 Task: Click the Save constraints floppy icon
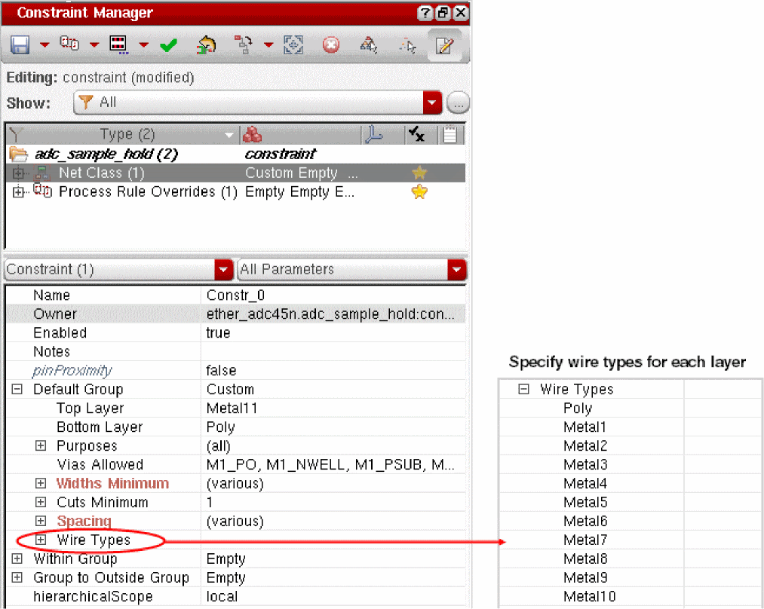20,44
